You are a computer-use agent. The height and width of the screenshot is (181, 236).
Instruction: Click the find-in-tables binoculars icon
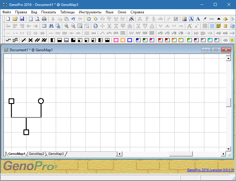click(x=58, y=26)
